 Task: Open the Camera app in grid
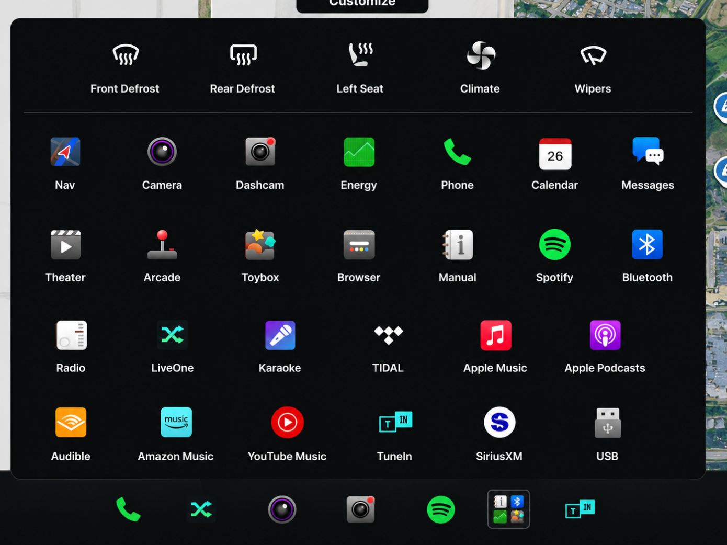point(162,163)
